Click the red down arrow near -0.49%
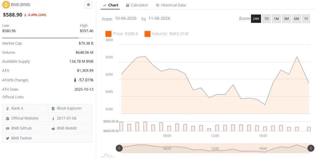This screenshot has width=316, height=159. tap(25, 15)
